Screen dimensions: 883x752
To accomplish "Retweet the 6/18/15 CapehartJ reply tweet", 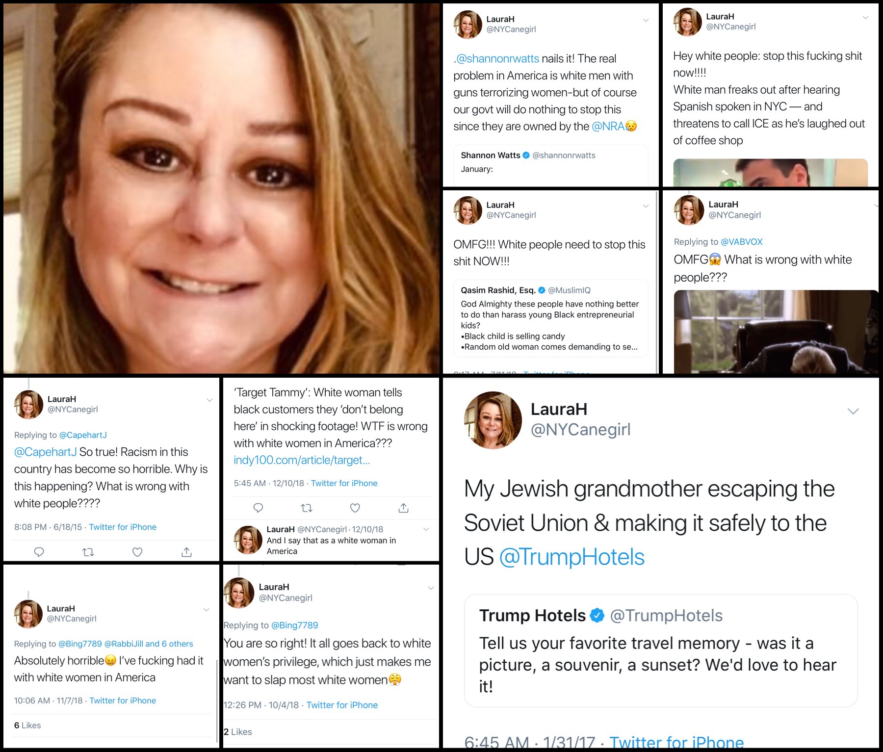I will tap(88, 552).
